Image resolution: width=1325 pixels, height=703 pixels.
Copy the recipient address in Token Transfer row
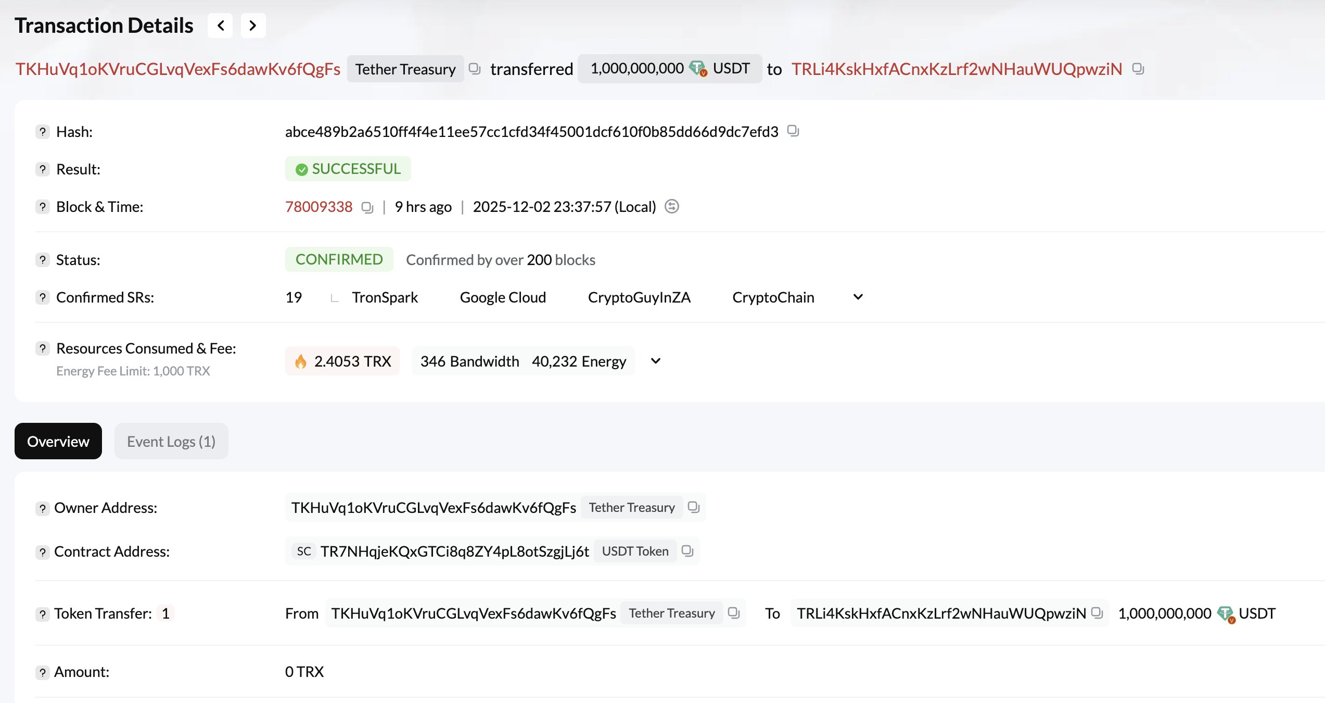[1098, 613]
